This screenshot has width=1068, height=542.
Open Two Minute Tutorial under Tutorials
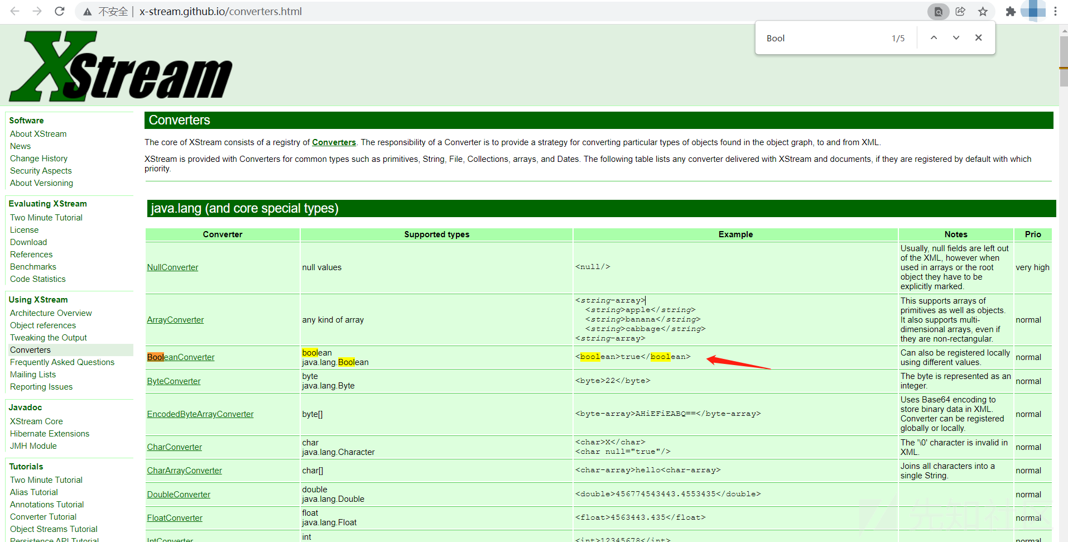point(46,480)
